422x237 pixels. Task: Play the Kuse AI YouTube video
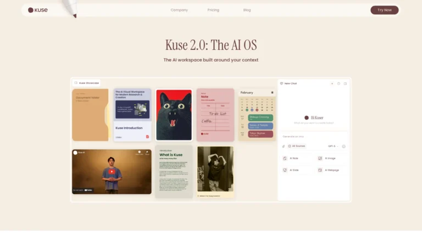pyautogui.click(x=112, y=172)
